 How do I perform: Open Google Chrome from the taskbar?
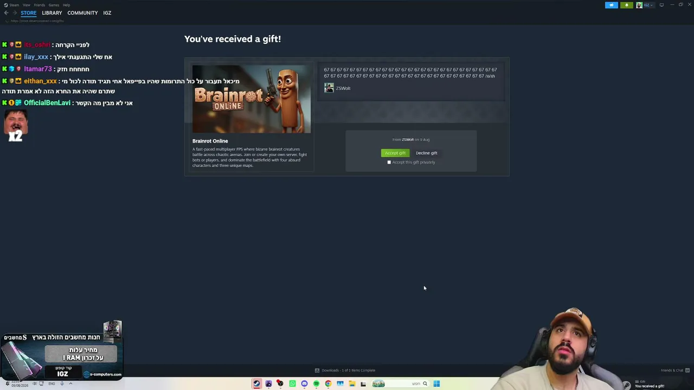(x=328, y=383)
